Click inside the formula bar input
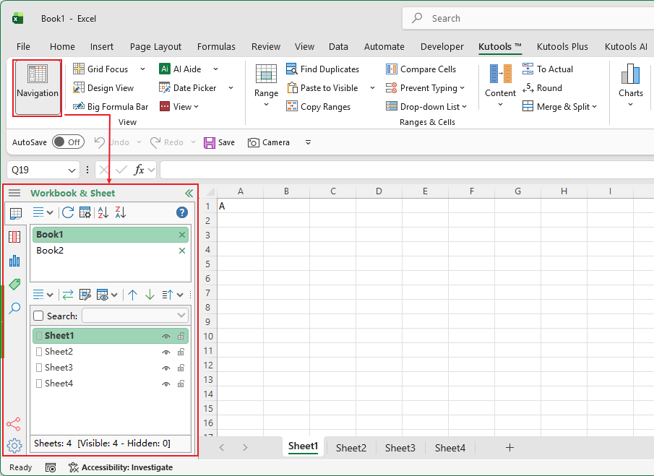 pyautogui.click(x=405, y=170)
